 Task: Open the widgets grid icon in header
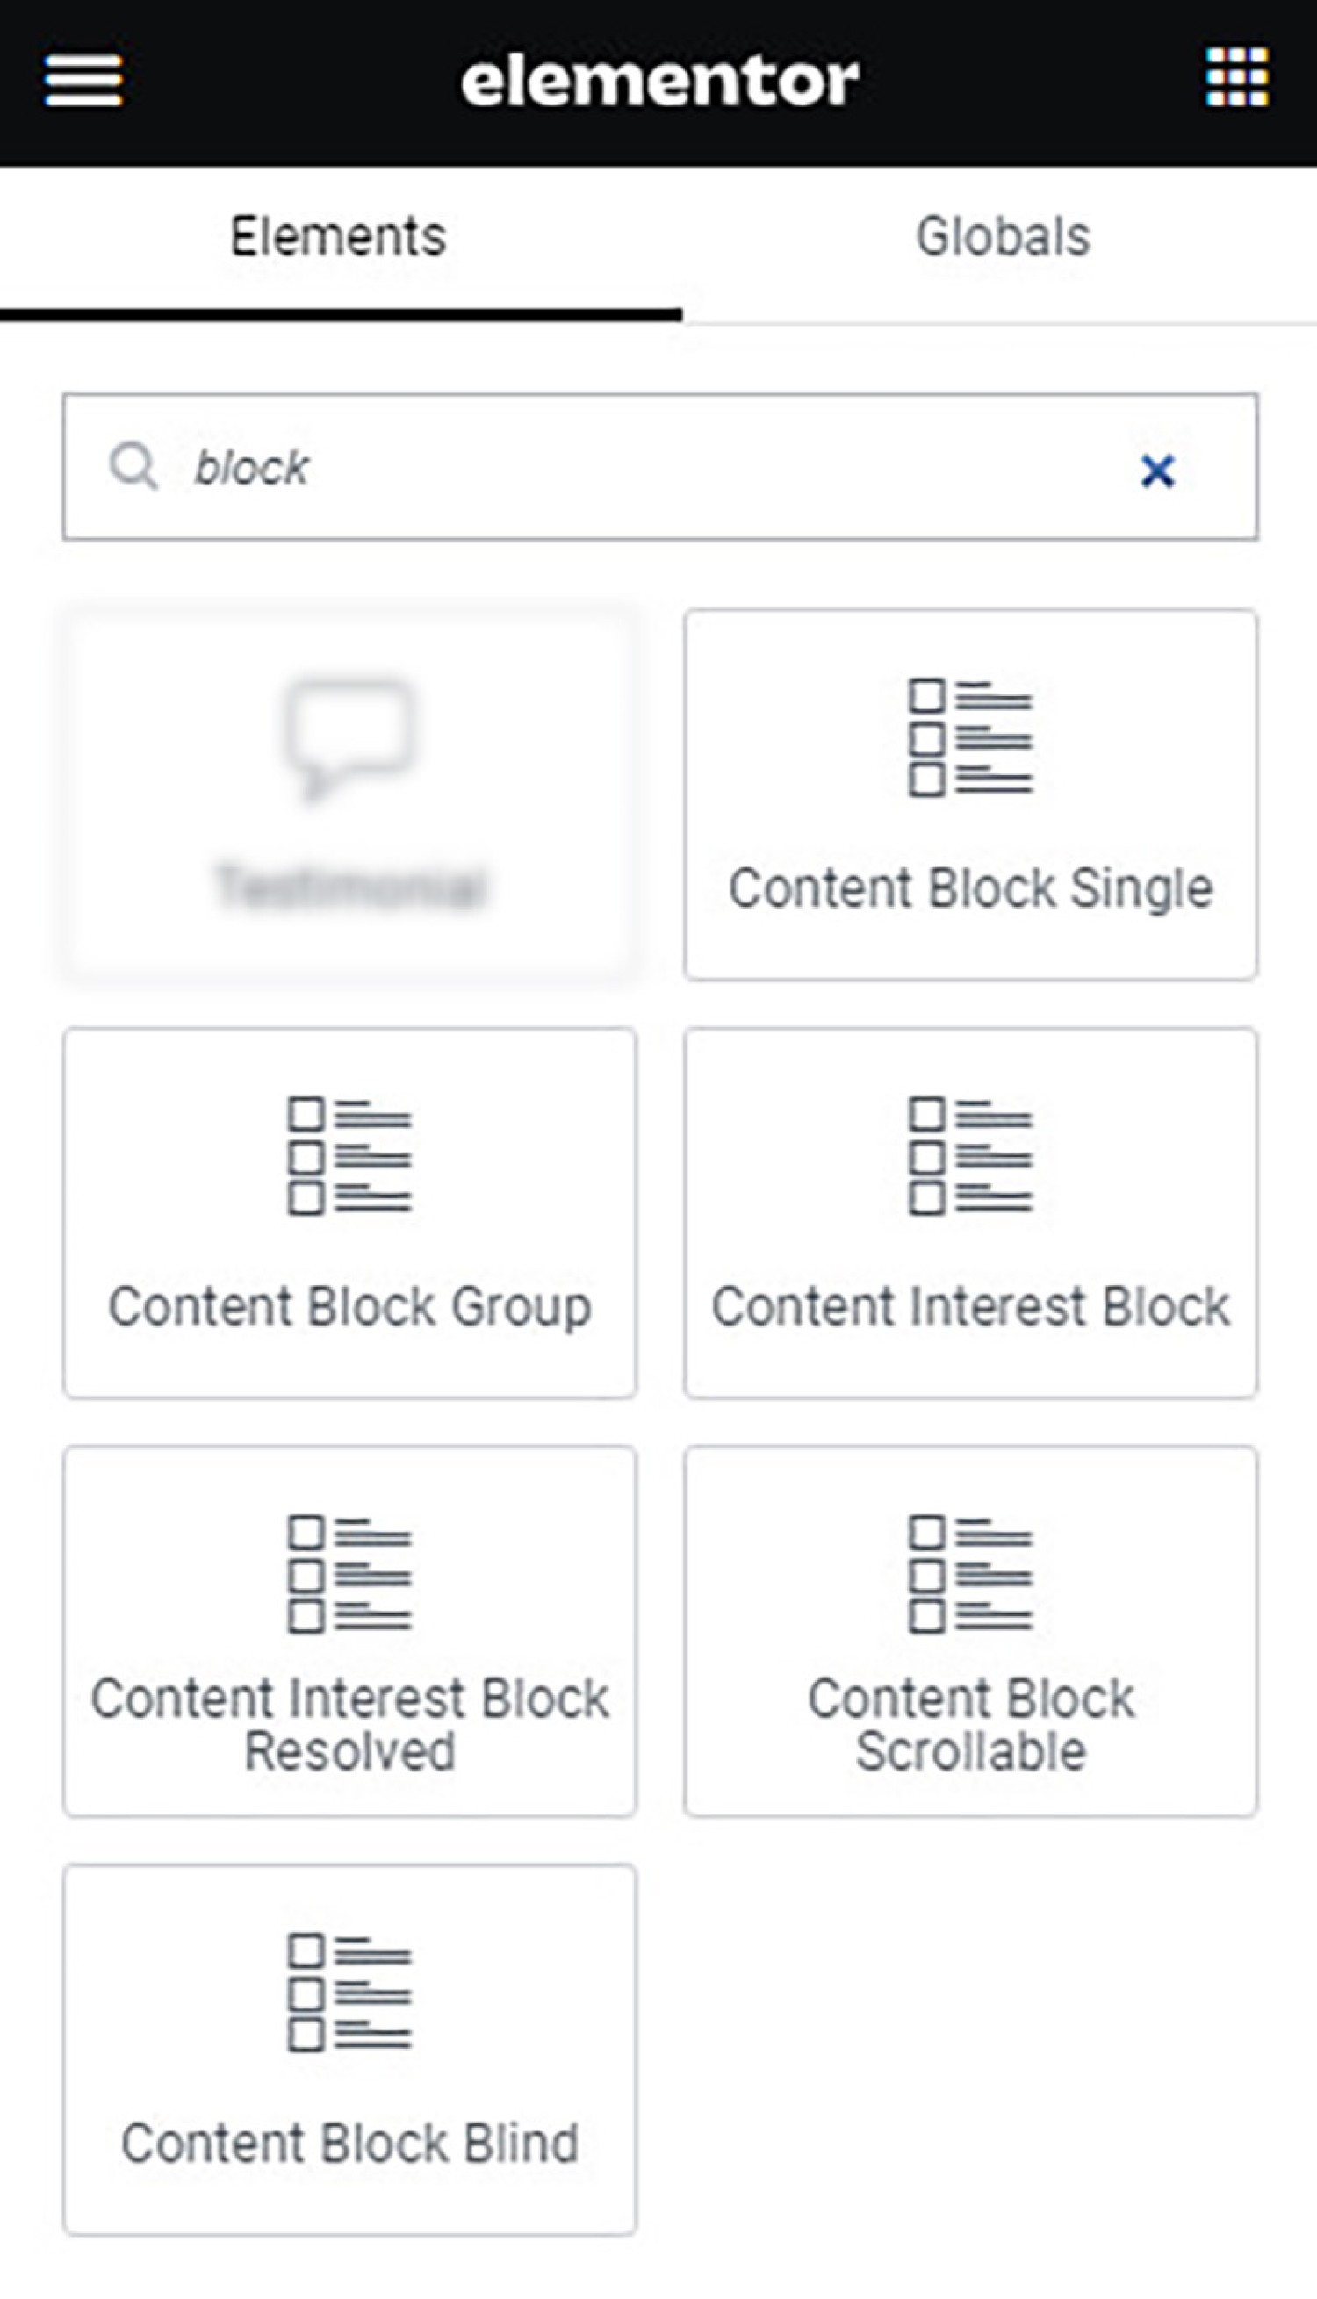(x=1236, y=78)
